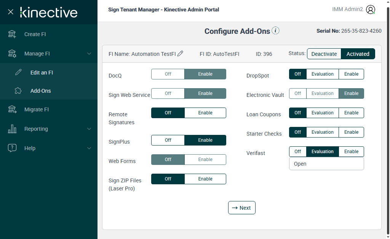Open the user profile avatar icon
The image size is (390, 239).
point(370,9)
